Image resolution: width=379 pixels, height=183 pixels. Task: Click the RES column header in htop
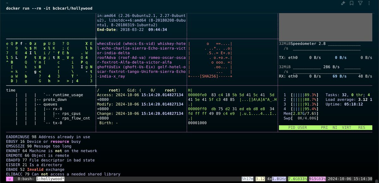pyautogui.click(x=362, y=127)
